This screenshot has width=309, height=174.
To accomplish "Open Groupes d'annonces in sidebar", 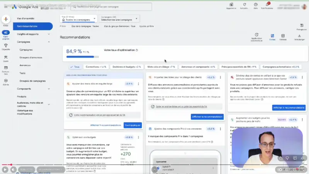I will coord(31,58).
